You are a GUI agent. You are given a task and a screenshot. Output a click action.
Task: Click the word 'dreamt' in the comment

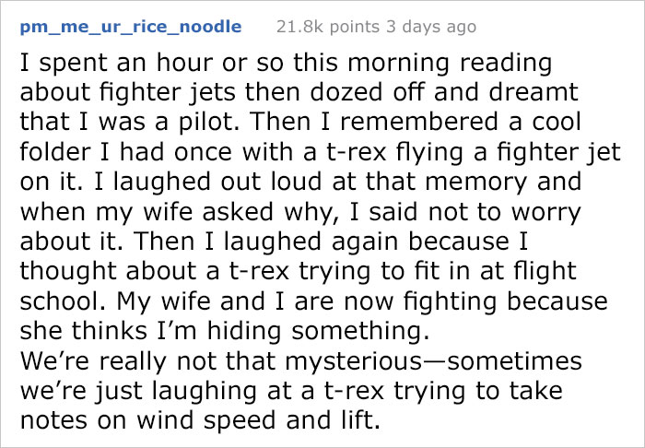[534, 92]
